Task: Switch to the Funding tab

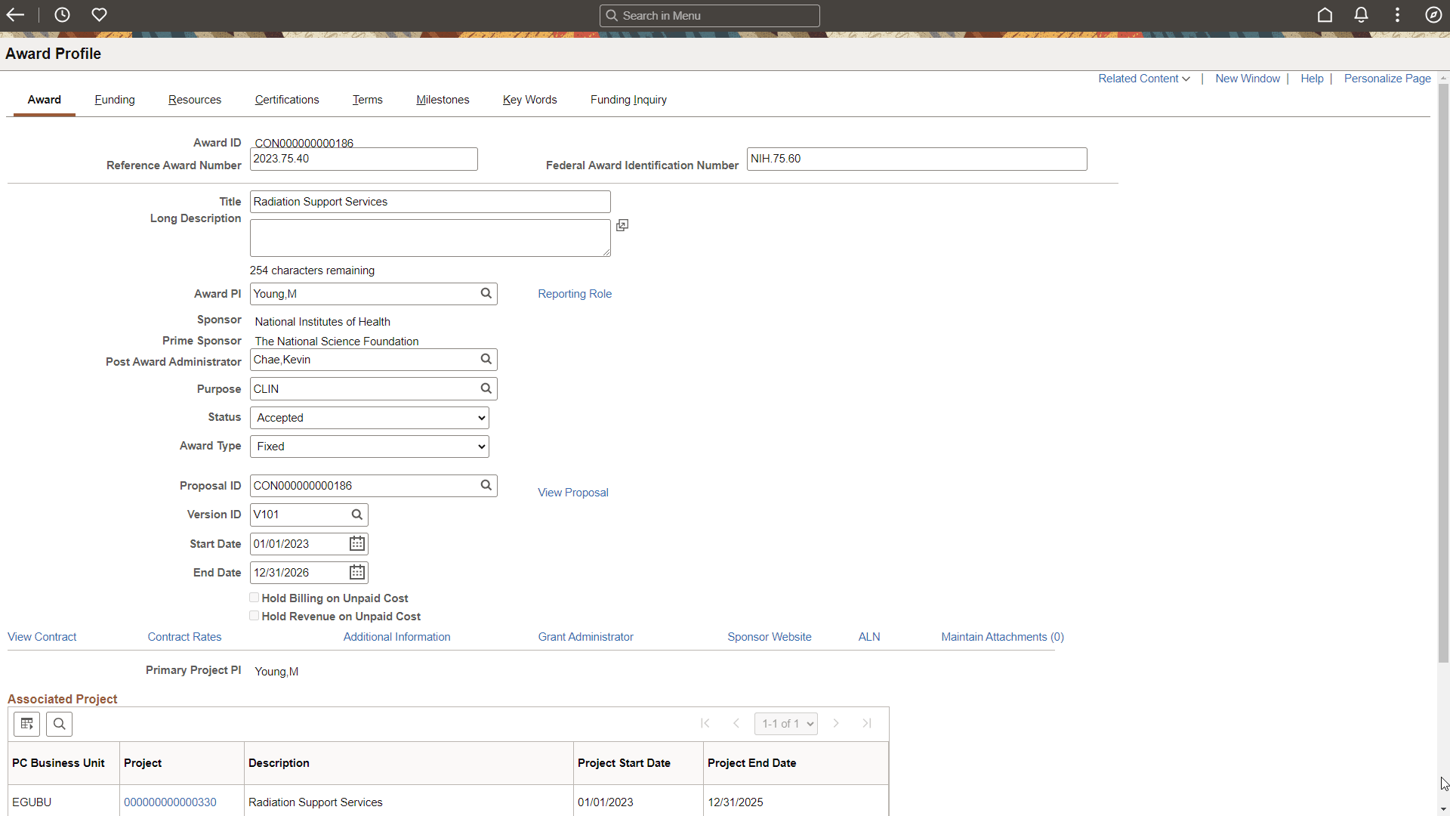Action: pyautogui.click(x=114, y=99)
